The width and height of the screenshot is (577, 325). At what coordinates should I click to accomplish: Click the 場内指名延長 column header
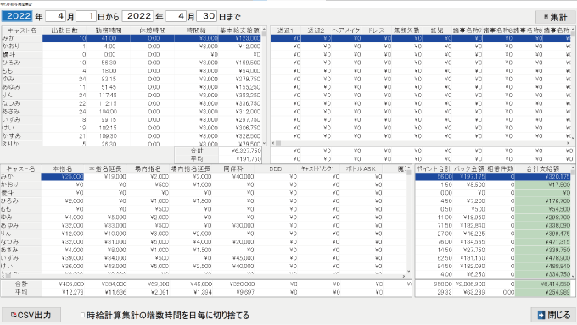point(191,168)
